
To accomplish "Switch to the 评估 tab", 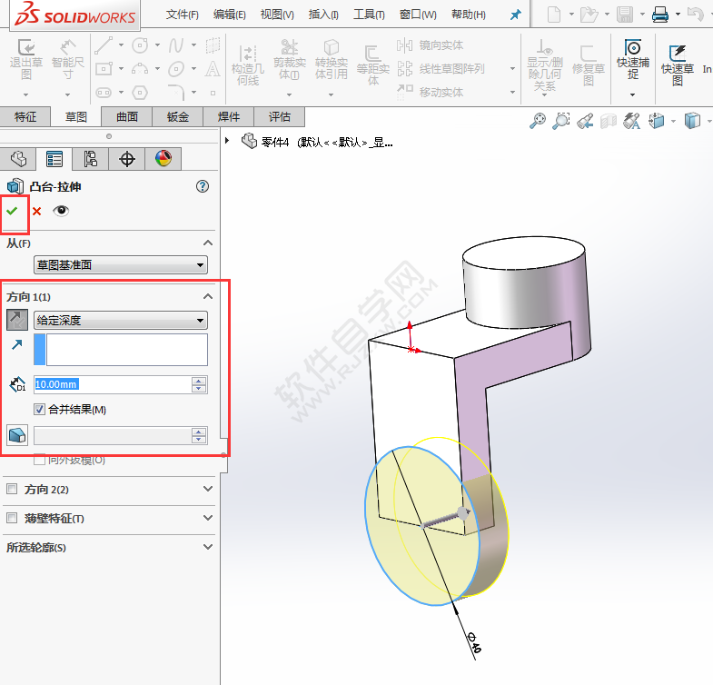I will [280, 117].
